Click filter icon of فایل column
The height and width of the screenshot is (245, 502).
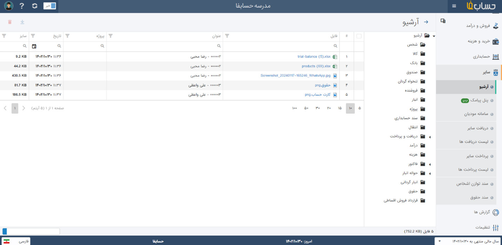click(x=227, y=36)
